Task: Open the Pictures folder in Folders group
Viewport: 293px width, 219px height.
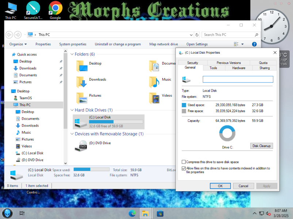Action: point(89,98)
